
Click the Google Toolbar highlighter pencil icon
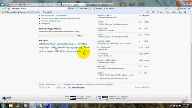click(x=91, y=8)
